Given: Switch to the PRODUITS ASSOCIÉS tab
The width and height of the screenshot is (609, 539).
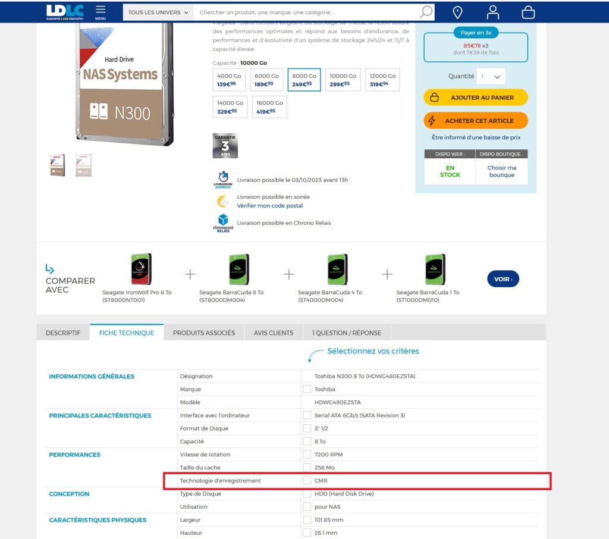Looking at the screenshot, I should pos(204,333).
